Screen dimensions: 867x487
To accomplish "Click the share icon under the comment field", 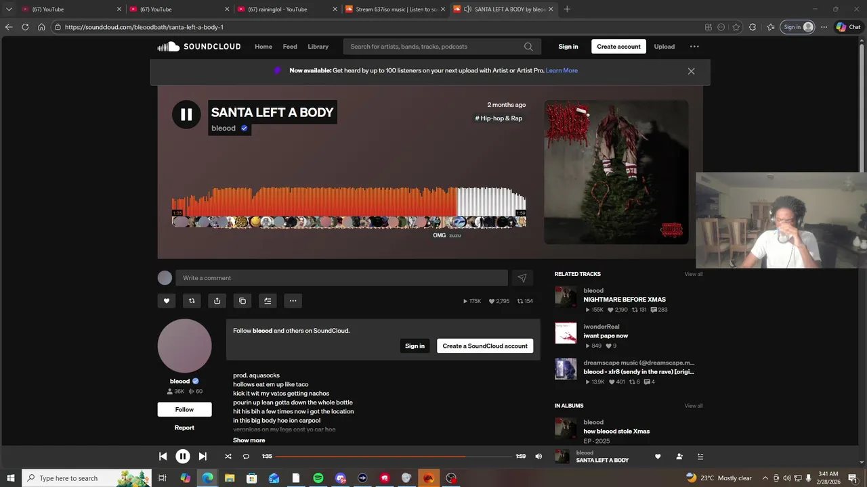I will (217, 301).
